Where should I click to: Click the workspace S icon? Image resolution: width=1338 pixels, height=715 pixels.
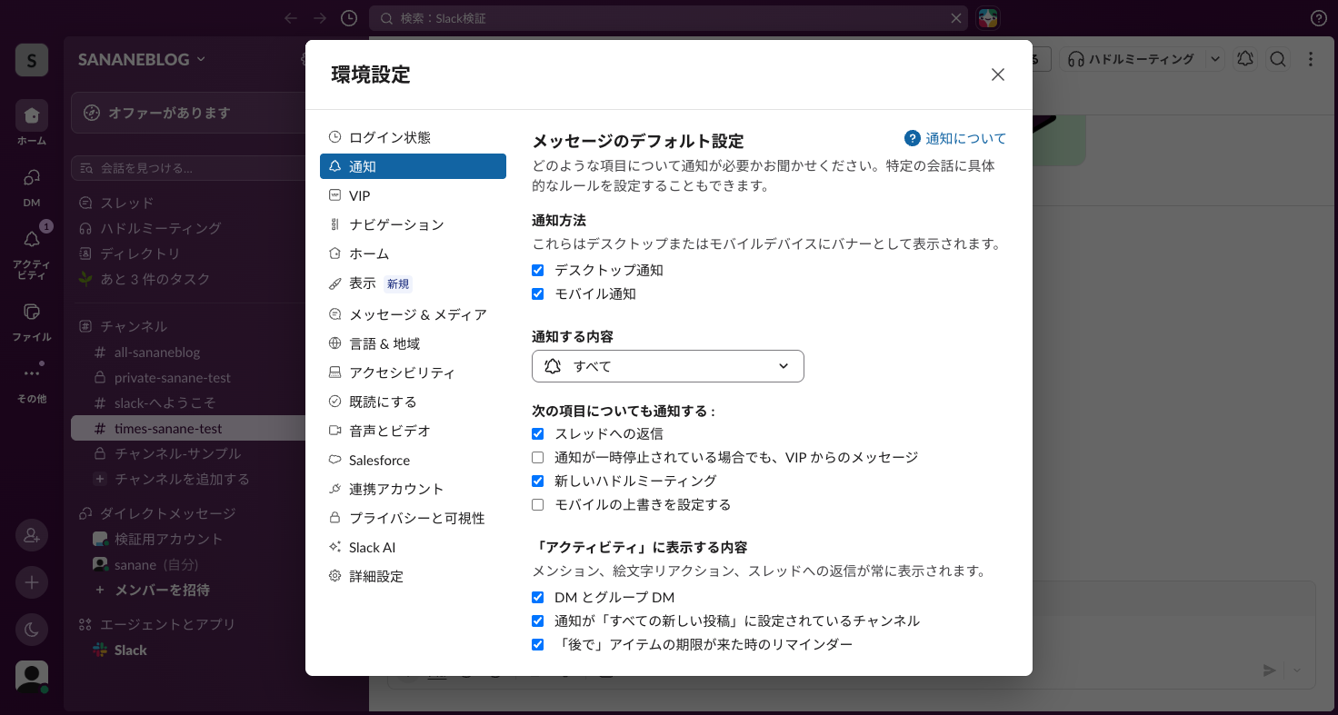(32, 60)
